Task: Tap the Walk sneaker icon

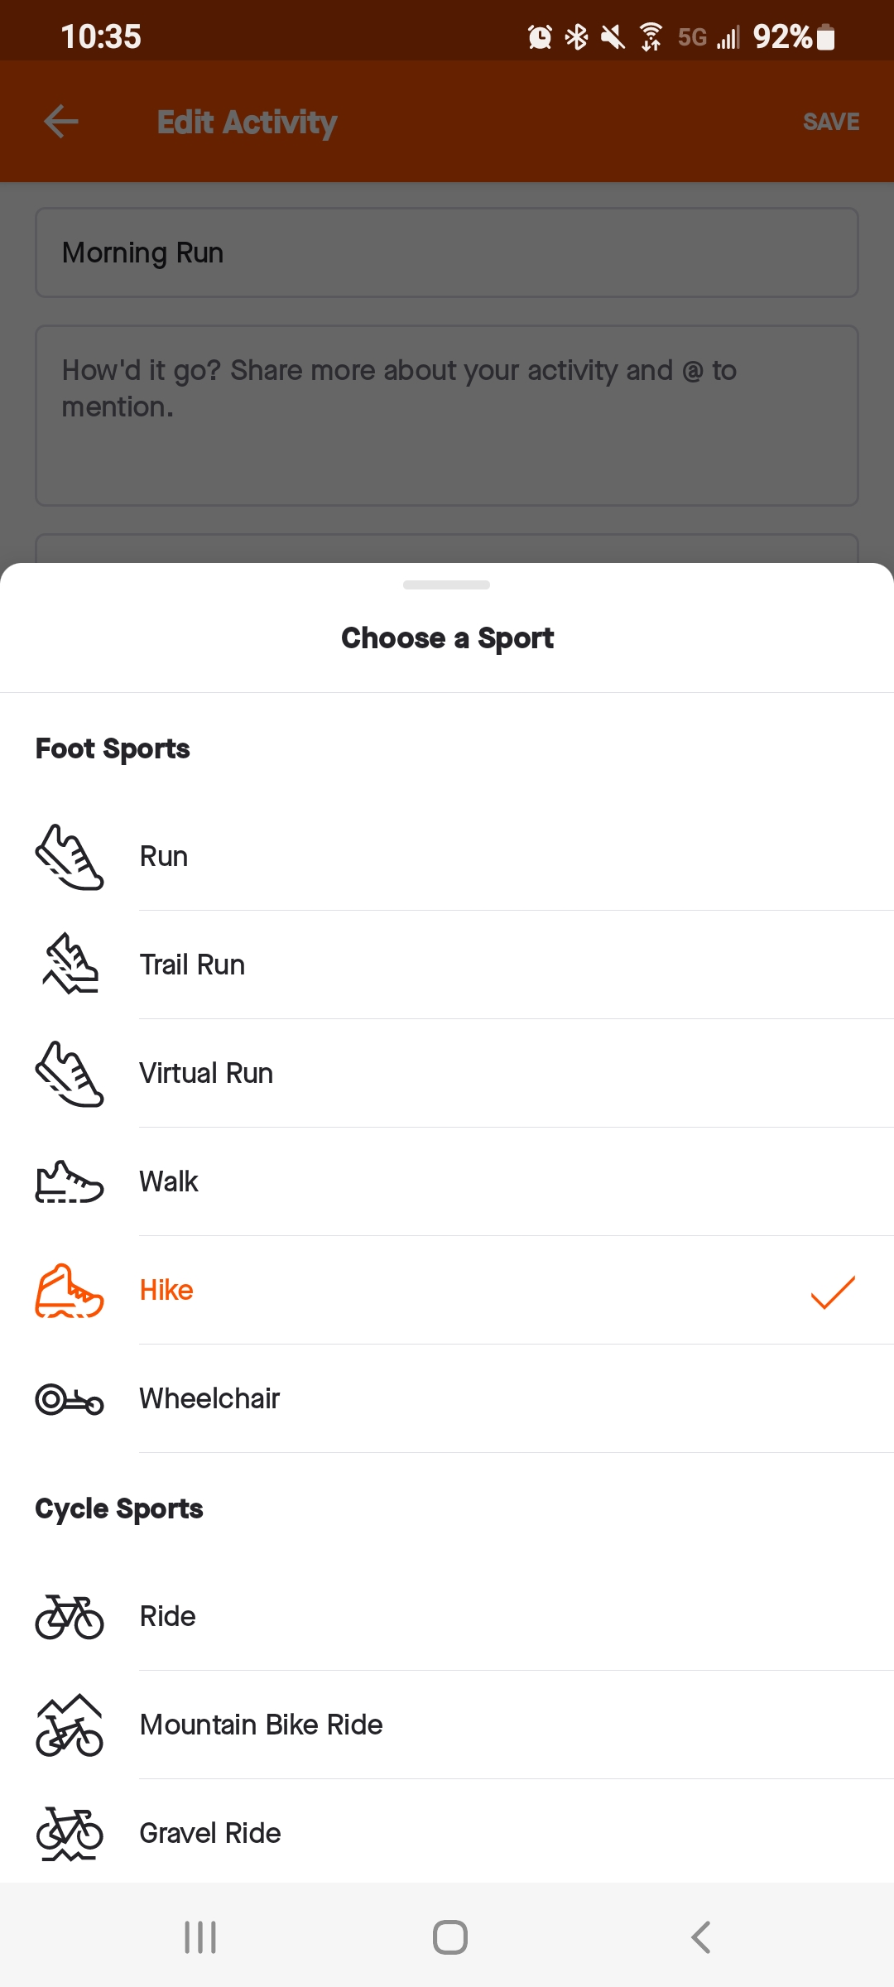Action: pos(70,1181)
